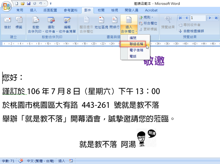Select the 郵件 tab
Screen dimensions: 220x164
[x=87, y=10]
